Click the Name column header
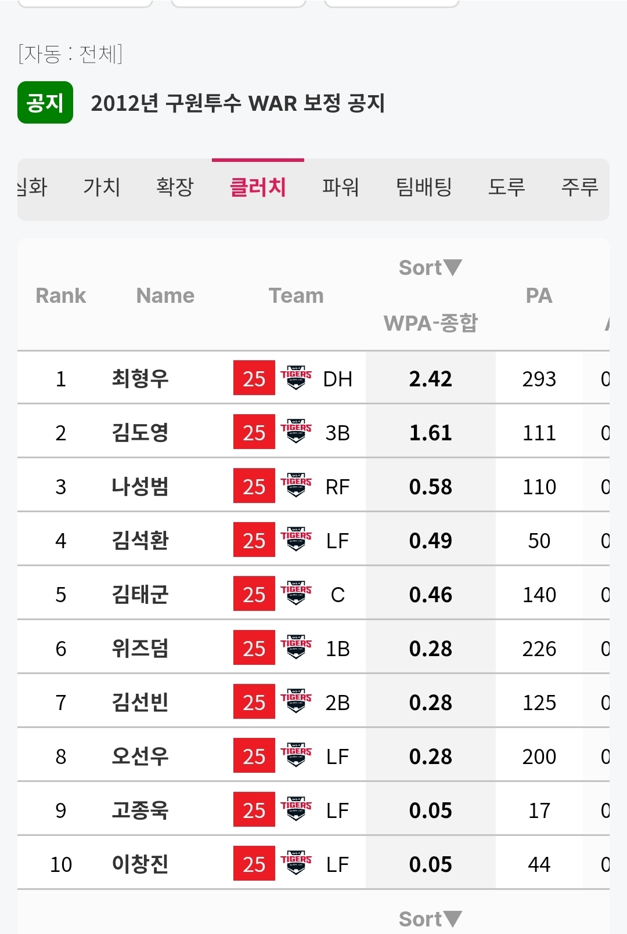The height and width of the screenshot is (934, 627). tap(165, 295)
